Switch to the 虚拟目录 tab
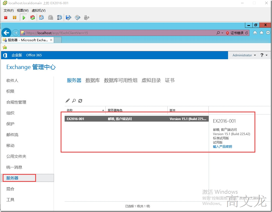272x212 pixels. click(x=151, y=80)
